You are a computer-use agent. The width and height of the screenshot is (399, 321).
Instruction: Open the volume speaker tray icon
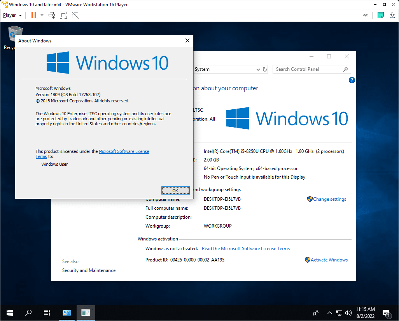point(348,313)
